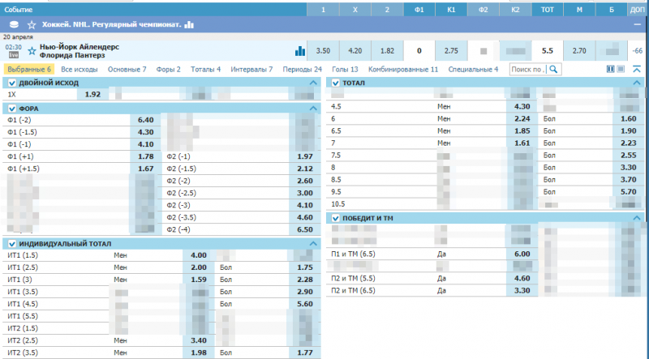Collapse the NHL league block with minus

pyautogui.click(x=637, y=25)
